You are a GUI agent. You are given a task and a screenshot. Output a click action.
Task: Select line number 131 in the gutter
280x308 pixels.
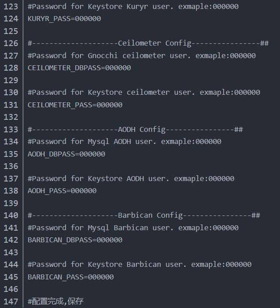[x=11, y=105]
